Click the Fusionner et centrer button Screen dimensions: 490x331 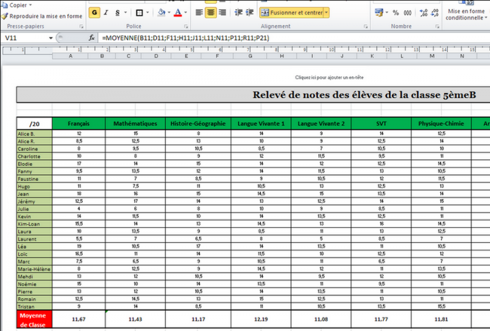tap(291, 12)
